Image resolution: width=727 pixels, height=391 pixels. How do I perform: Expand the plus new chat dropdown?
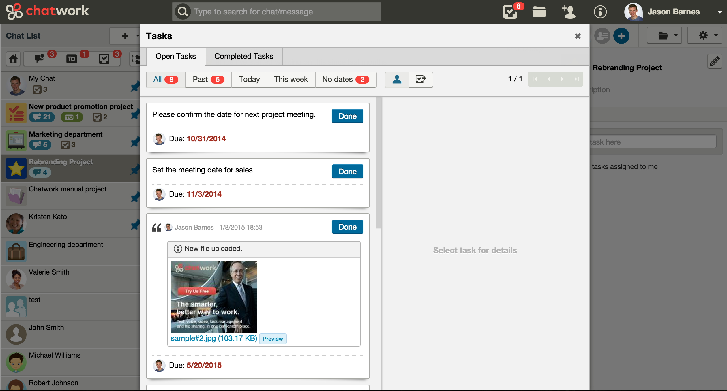click(125, 36)
